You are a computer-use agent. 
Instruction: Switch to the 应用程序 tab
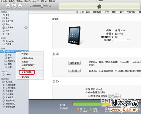pyautogui.click(x=97, y=12)
